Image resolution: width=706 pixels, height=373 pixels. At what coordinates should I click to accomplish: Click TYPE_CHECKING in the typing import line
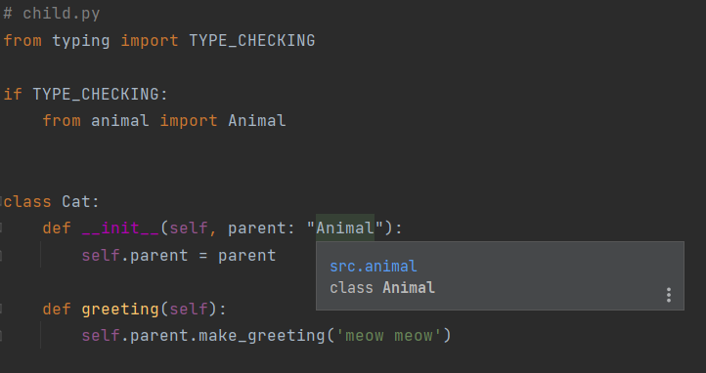tap(251, 40)
